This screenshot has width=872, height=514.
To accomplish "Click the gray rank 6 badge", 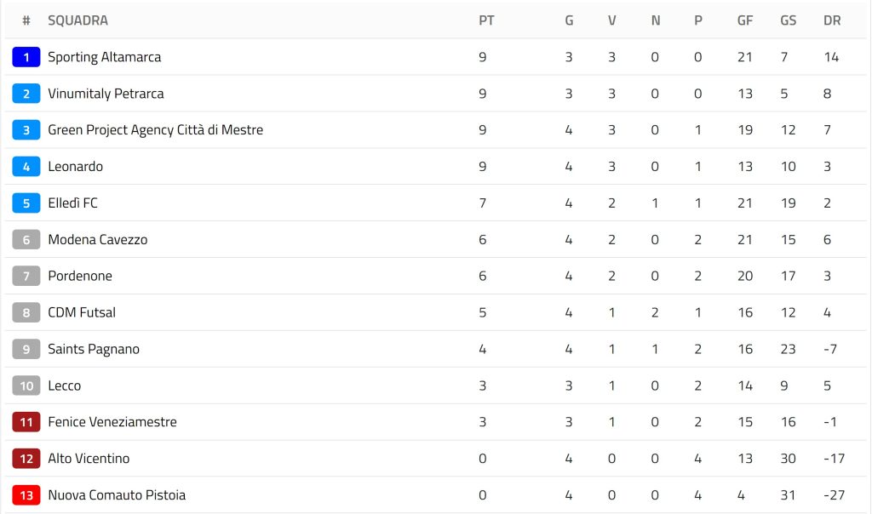I will pos(26,240).
